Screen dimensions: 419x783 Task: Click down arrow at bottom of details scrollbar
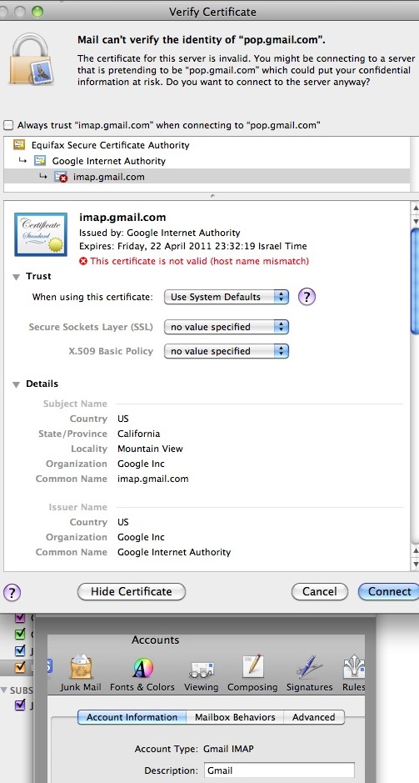[415, 565]
